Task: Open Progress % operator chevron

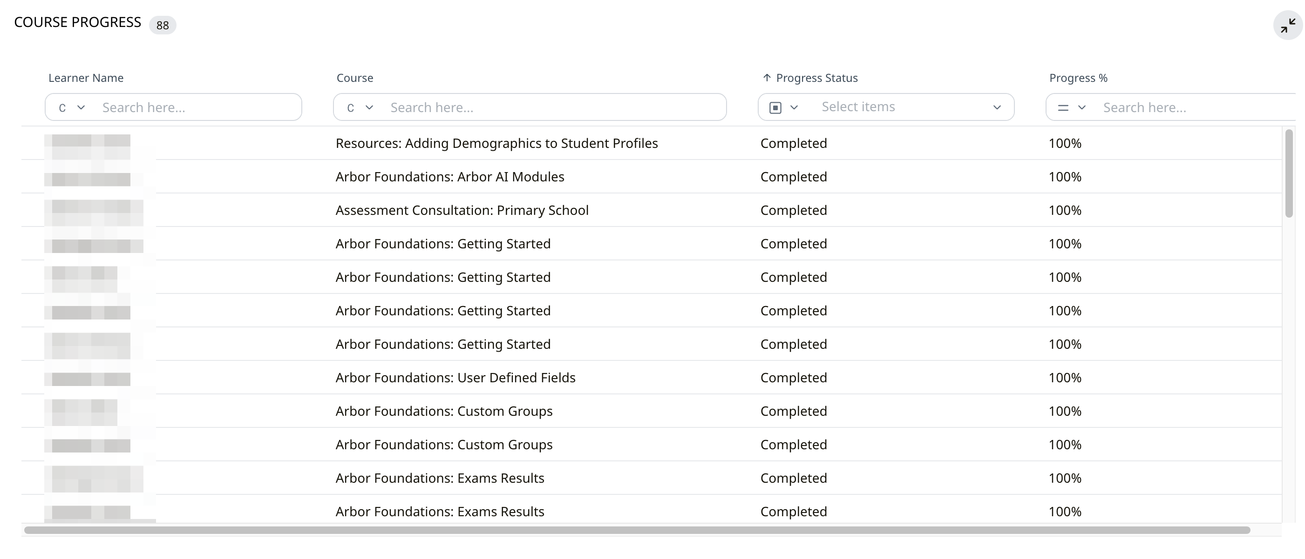Action: point(1081,107)
